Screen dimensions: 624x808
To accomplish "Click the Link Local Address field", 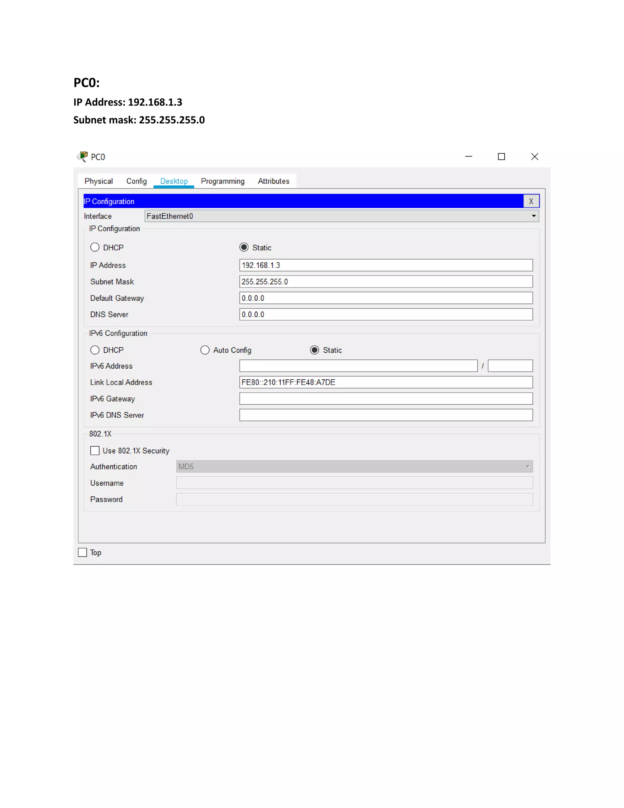I will [x=386, y=382].
